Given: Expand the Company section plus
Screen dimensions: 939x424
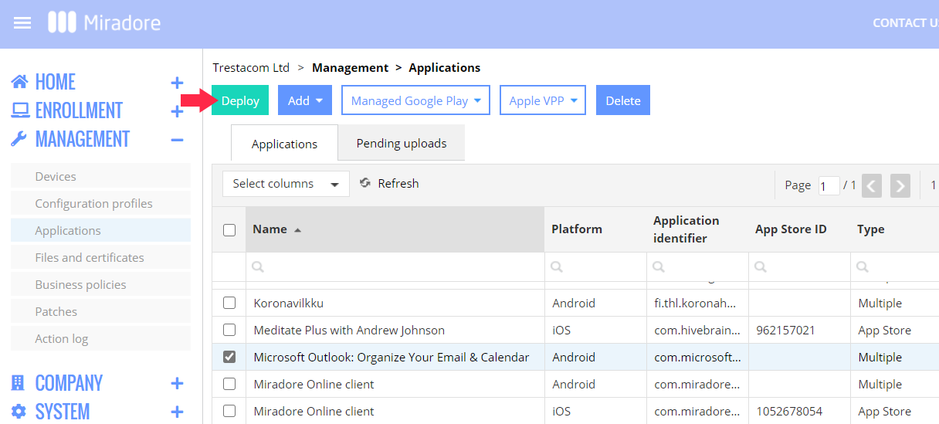Looking at the screenshot, I should click(177, 384).
